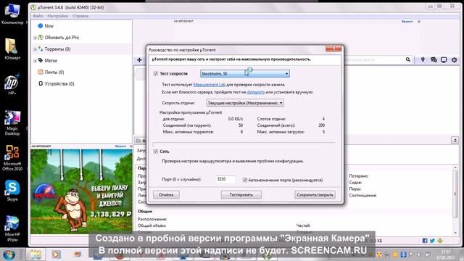Toggle the Тест скорости checkbox
Viewport: 464px width, 261px height.
(x=156, y=74)
